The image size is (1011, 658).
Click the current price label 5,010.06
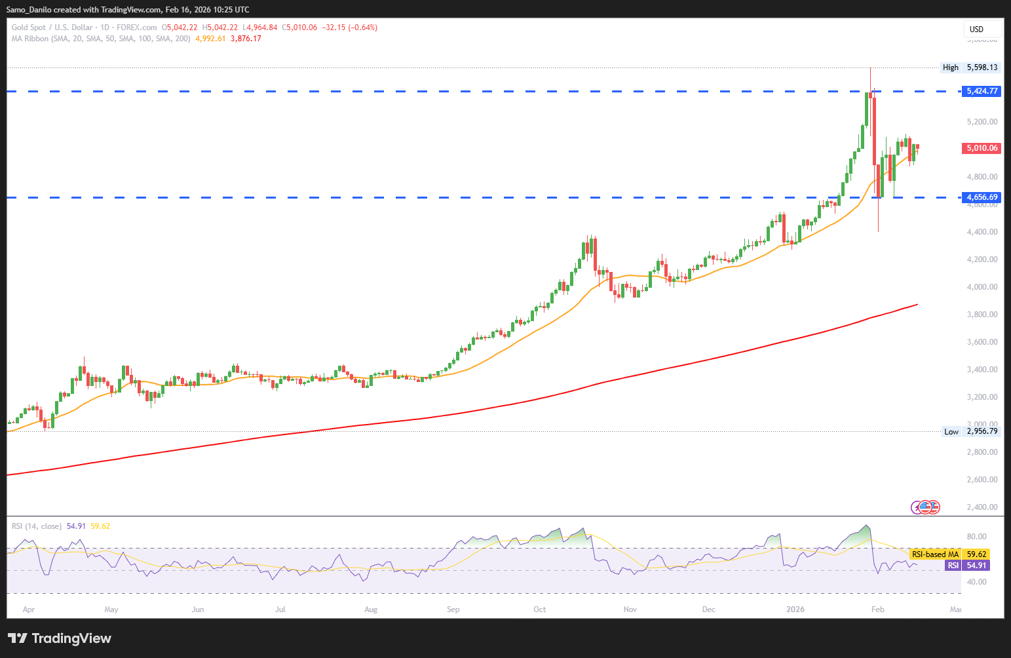point(982,148)
